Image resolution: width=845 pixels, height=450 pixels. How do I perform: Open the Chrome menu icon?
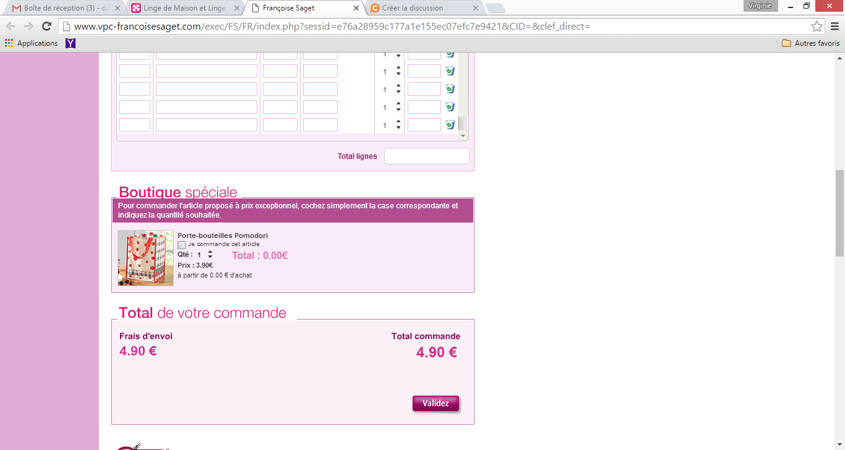(x=834, y=27)
